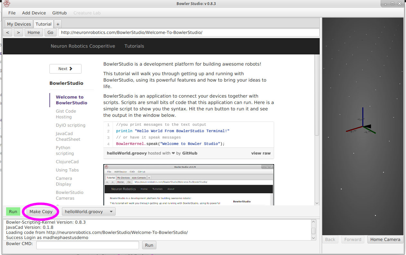
Task: Click the 'Bowler-Scripting-Kernel Version: 0.8.3' console line
Action: pos(46,222)
